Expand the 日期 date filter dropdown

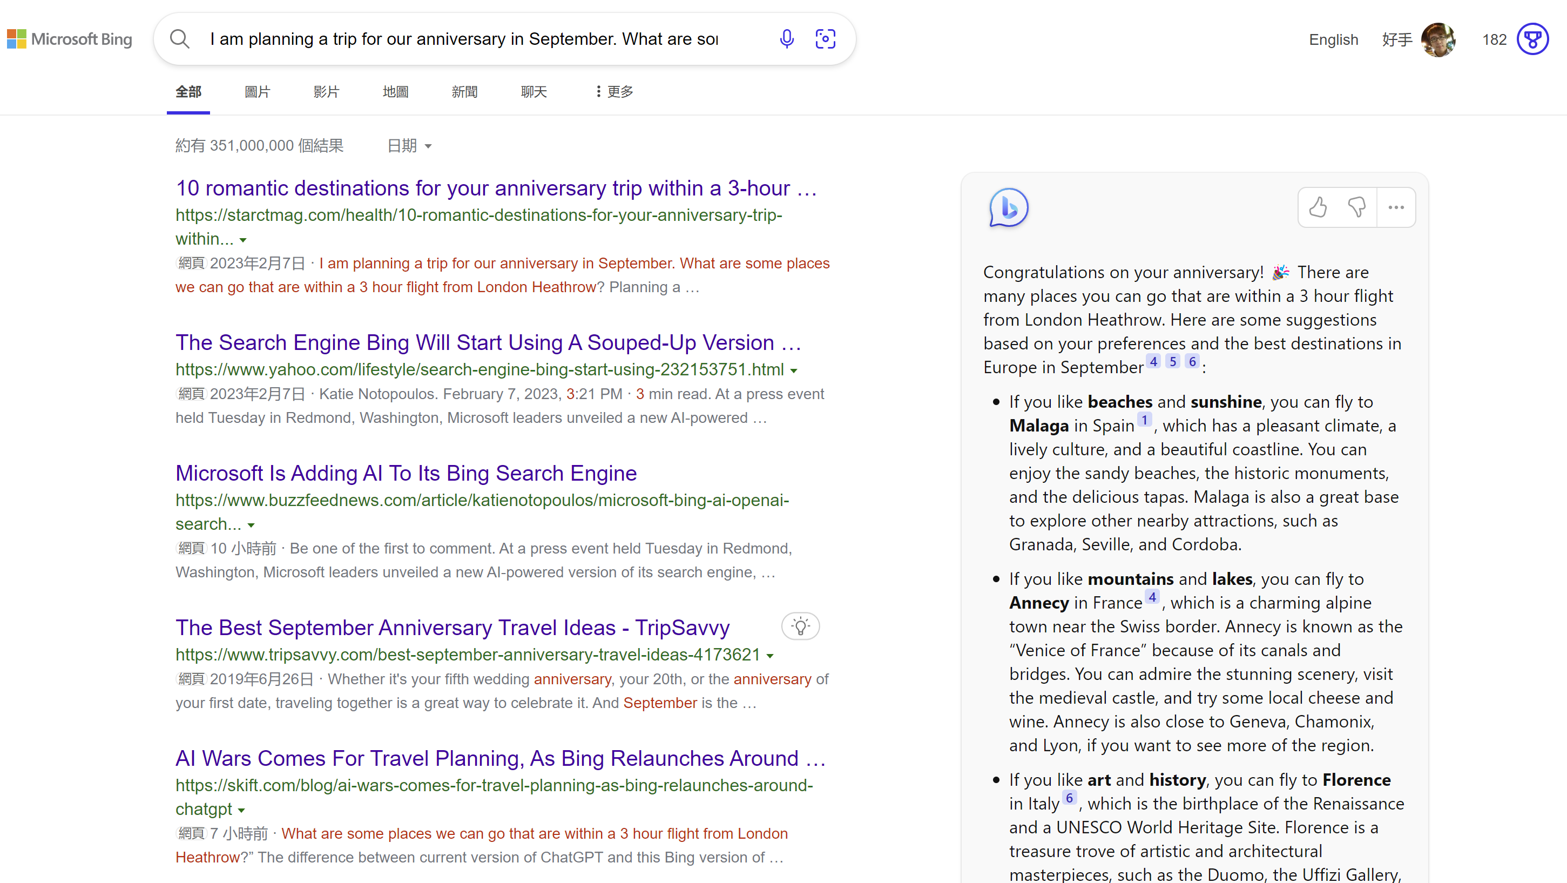[x=409, y=146]
